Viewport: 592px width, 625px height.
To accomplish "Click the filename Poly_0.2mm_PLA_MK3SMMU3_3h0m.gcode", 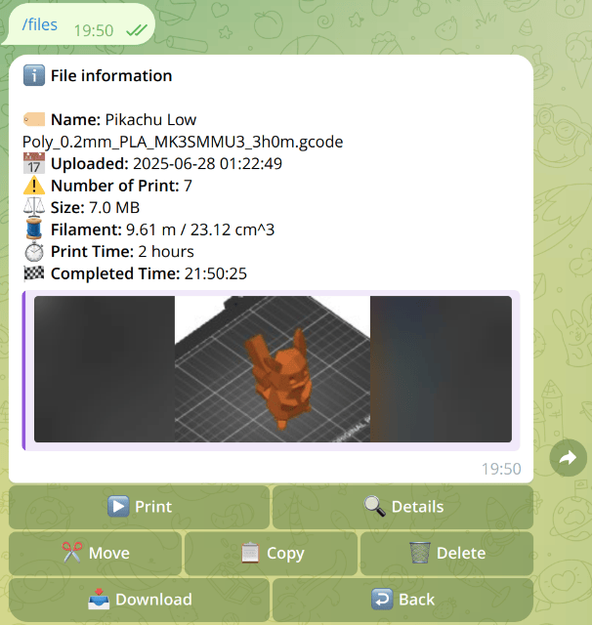I will (x=183, y=142).
